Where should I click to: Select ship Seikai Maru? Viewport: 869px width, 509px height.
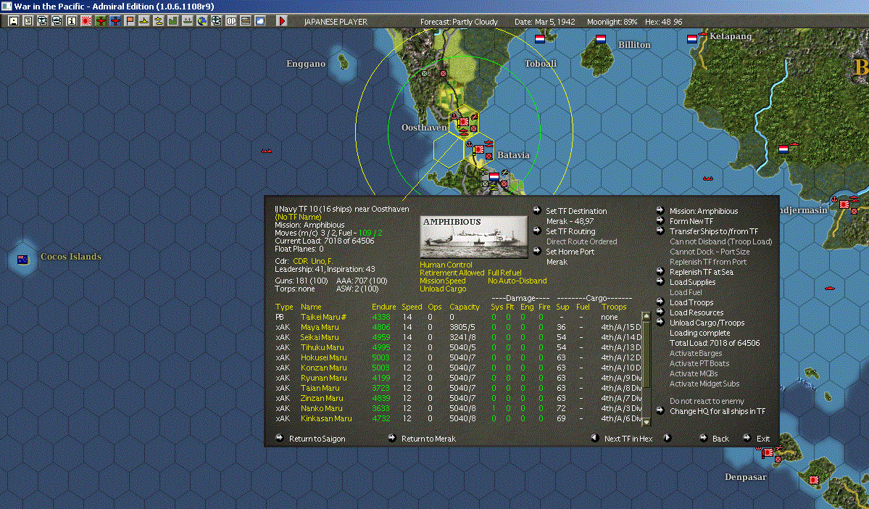coord(319,337)
